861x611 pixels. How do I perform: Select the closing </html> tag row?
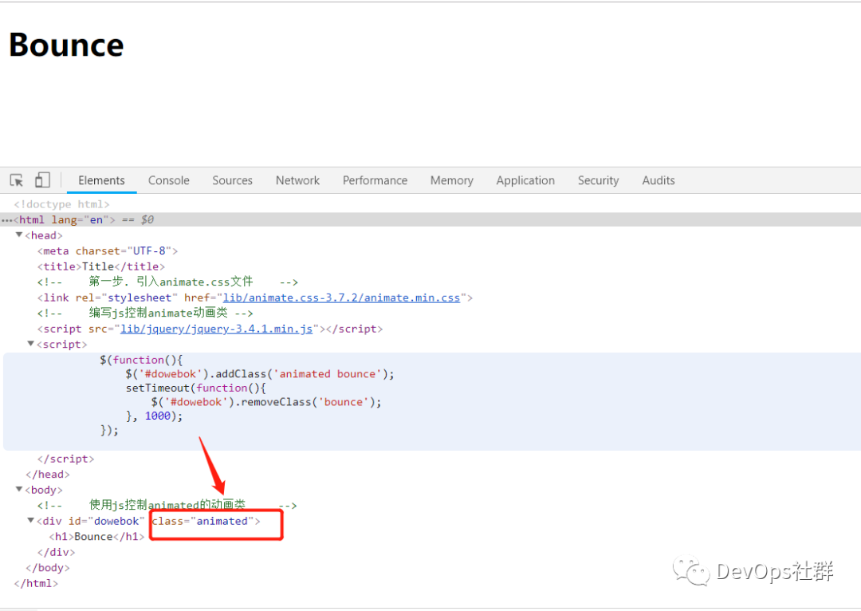coord(36,583)
